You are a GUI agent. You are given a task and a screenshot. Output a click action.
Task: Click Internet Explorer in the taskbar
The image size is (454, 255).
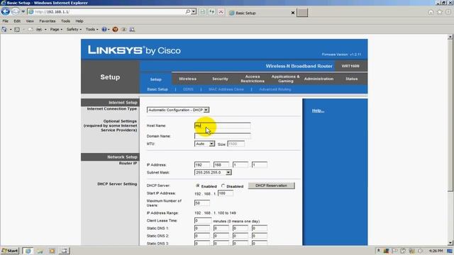(x=28, y=251)
